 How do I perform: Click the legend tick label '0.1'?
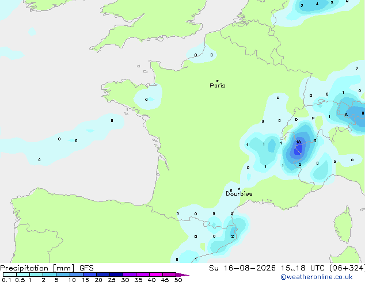[x=6, y=280]
